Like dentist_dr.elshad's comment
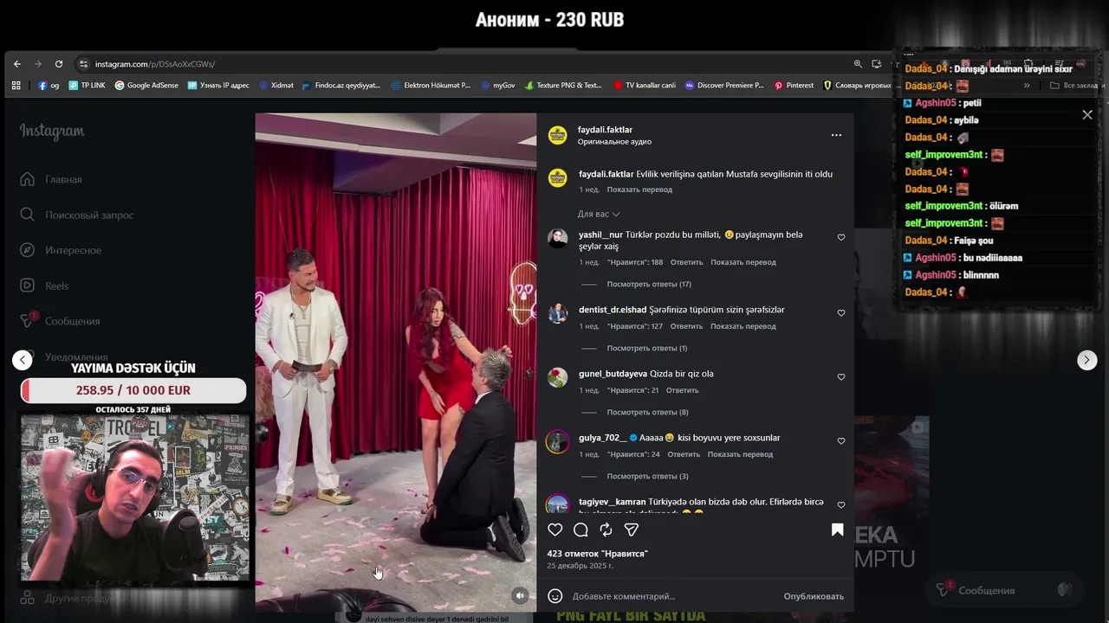 click(841, 313)
